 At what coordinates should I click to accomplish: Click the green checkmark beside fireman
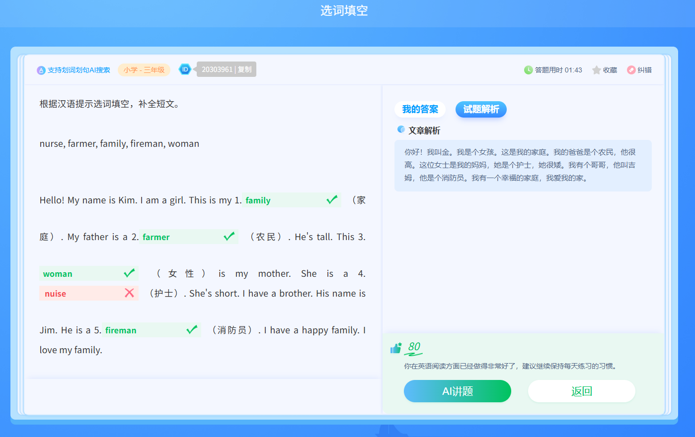pos(192,330)
